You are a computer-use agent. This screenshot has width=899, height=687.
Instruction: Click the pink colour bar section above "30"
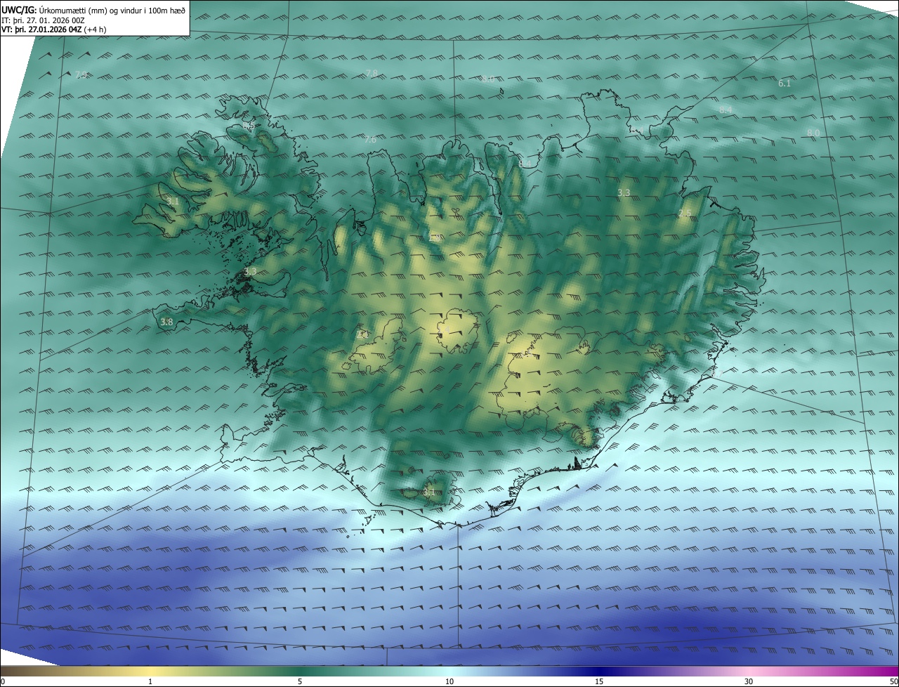click(749, 671)
